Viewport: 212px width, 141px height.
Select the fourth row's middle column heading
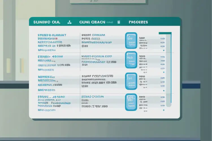92,97
